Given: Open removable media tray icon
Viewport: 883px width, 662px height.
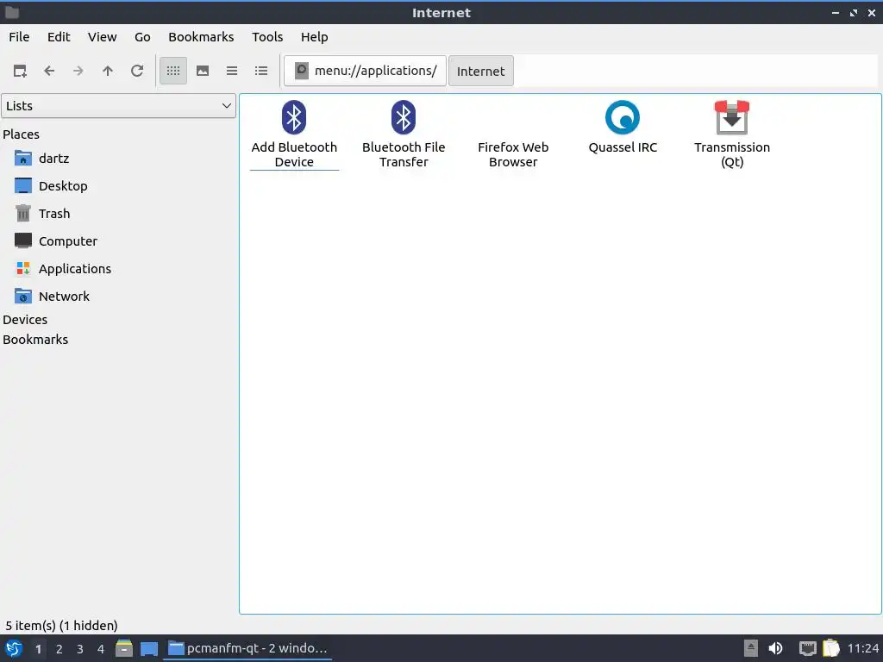Looking at the screenshot, I should coord(751,648).
